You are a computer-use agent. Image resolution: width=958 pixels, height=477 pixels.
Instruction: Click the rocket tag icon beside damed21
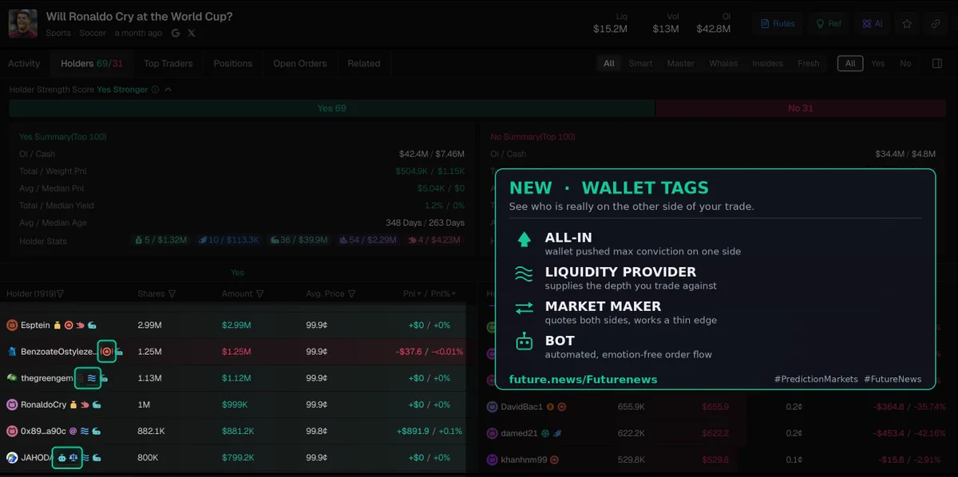click(x=558, y=433)
